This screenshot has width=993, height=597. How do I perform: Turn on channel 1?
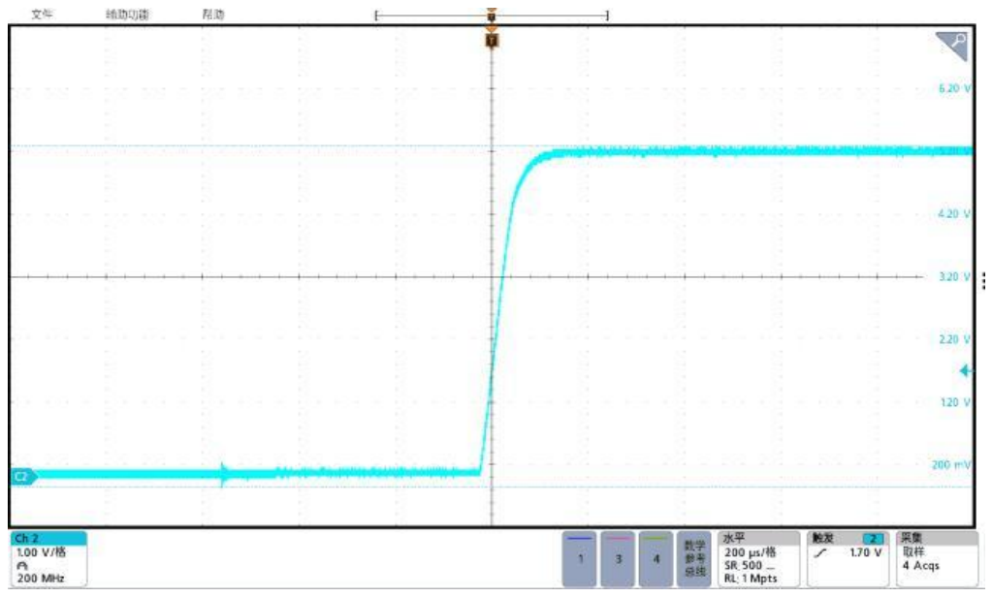pos(580,559)
